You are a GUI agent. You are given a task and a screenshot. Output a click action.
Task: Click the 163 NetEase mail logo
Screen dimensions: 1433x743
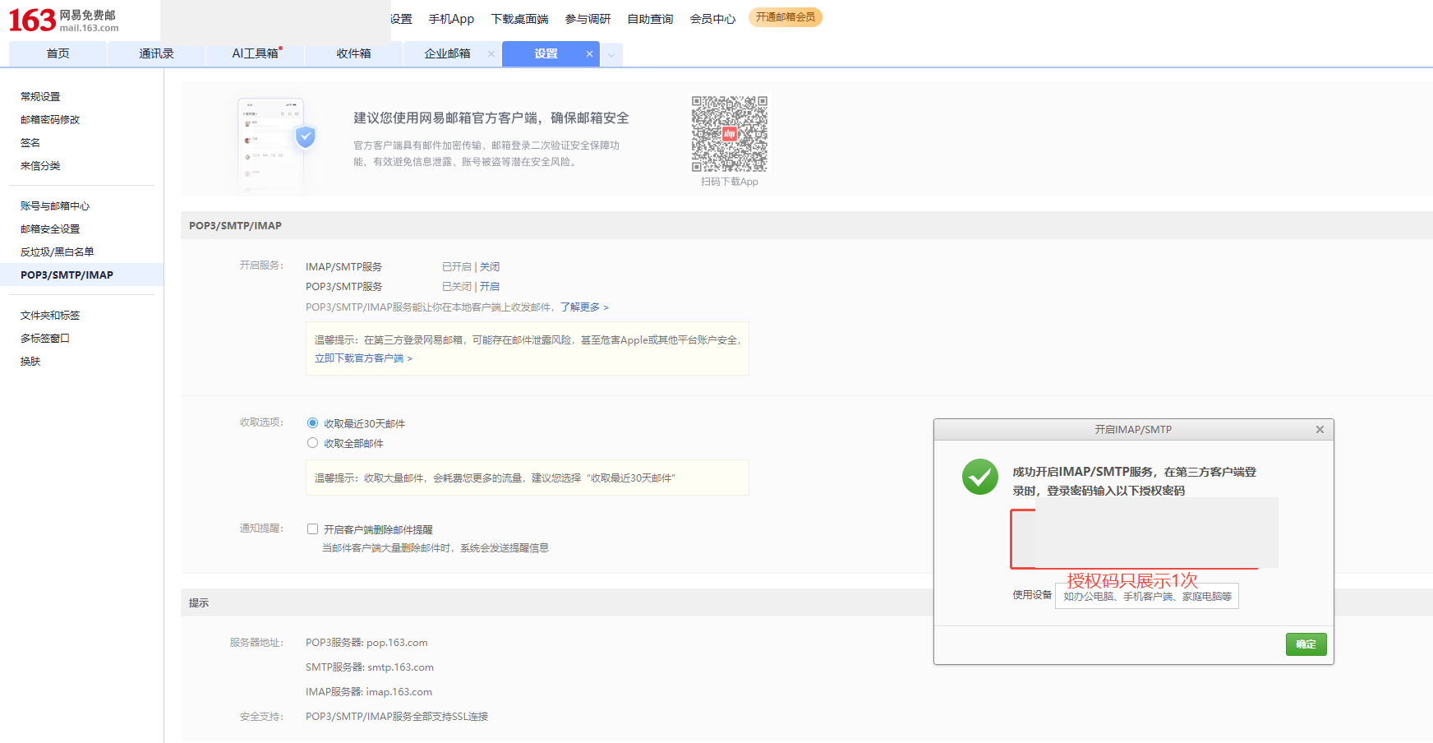click(x=63, y=20)
